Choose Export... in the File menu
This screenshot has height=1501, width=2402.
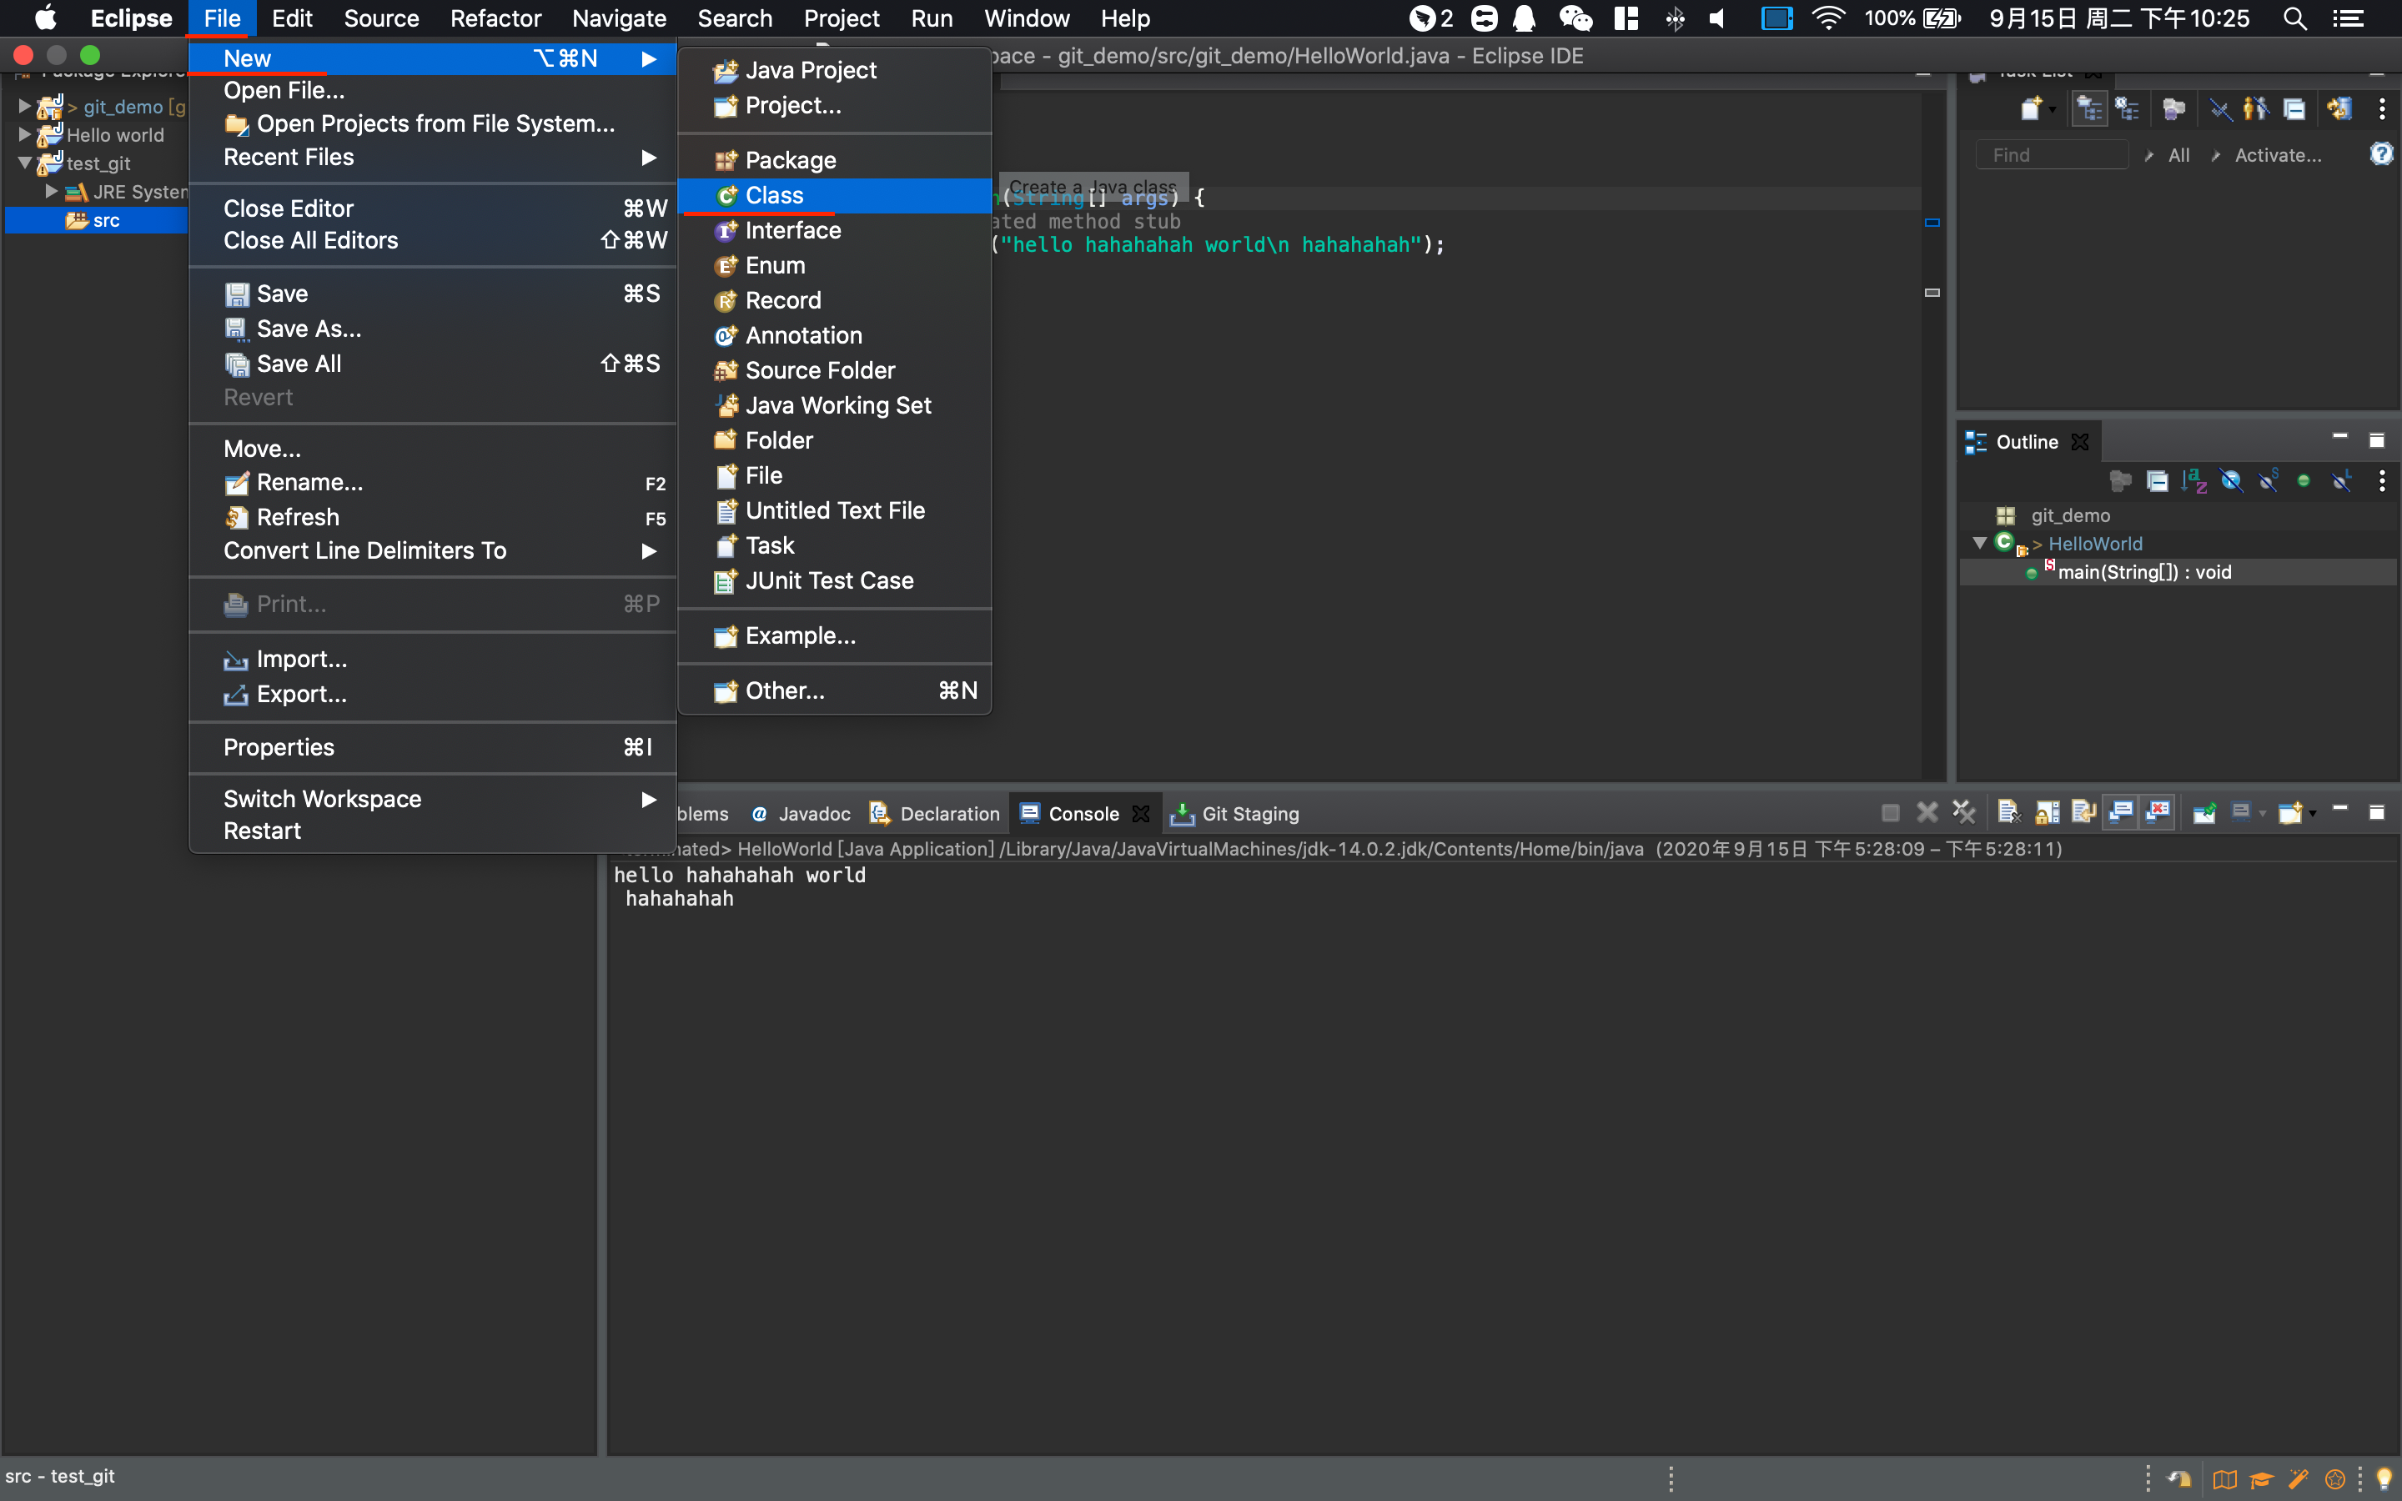(433, 695)
